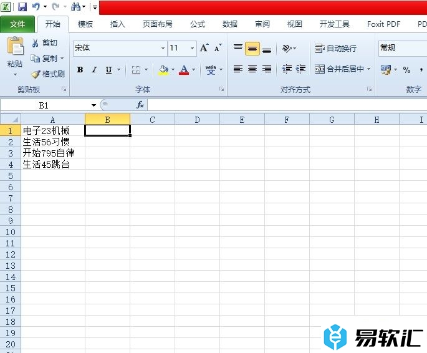Viewport: 427px width, 353px height.
Task: Open the Paste options dropdown arrow
Action: 15,74
